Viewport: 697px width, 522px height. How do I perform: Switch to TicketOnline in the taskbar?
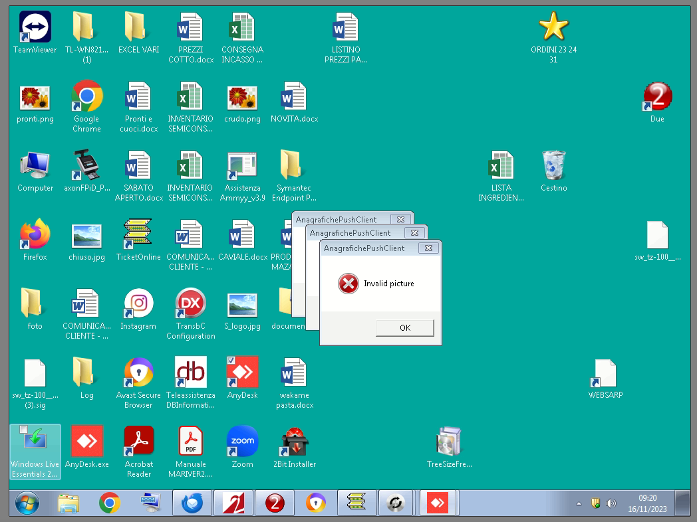356,503
